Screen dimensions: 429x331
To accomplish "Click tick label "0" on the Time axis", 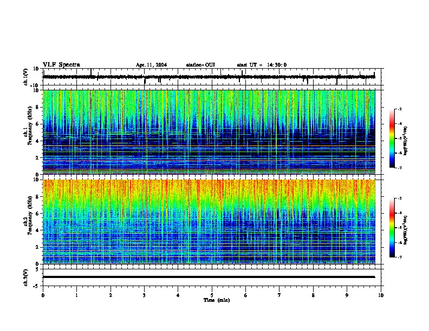I will click(43, 295).
